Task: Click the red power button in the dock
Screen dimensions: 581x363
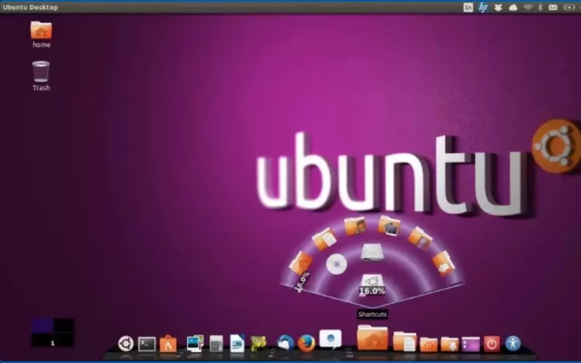Action: (x=492, y=343)
